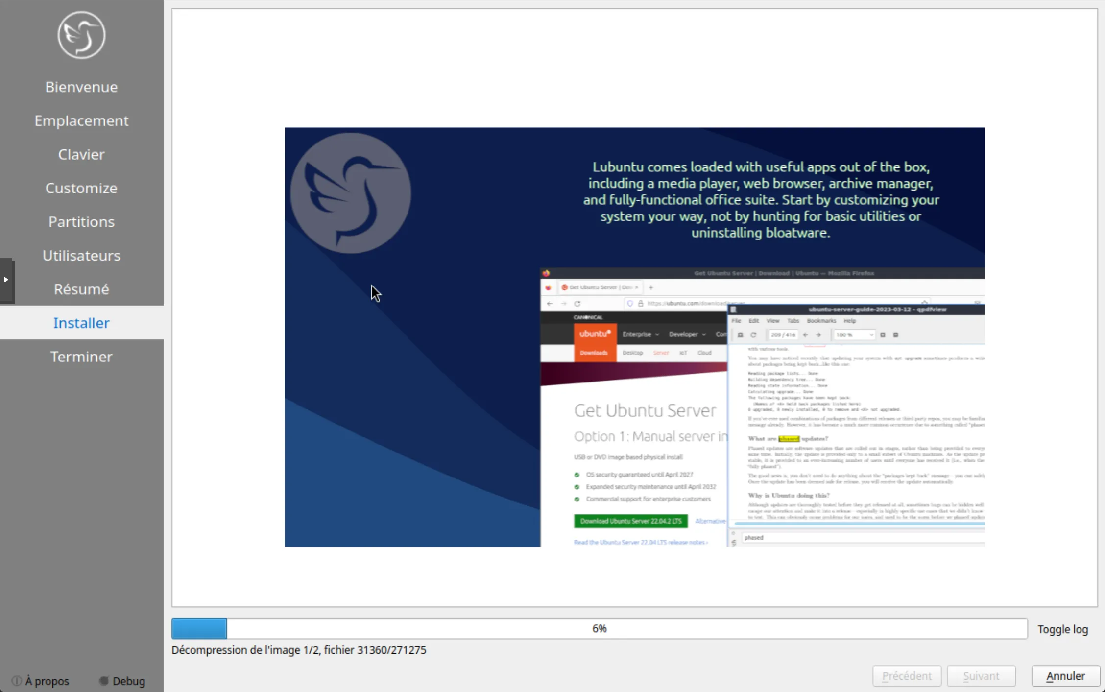Click the Lubuntu slideshow image
Screen dimensions: 1105x692
click(635, 337)
